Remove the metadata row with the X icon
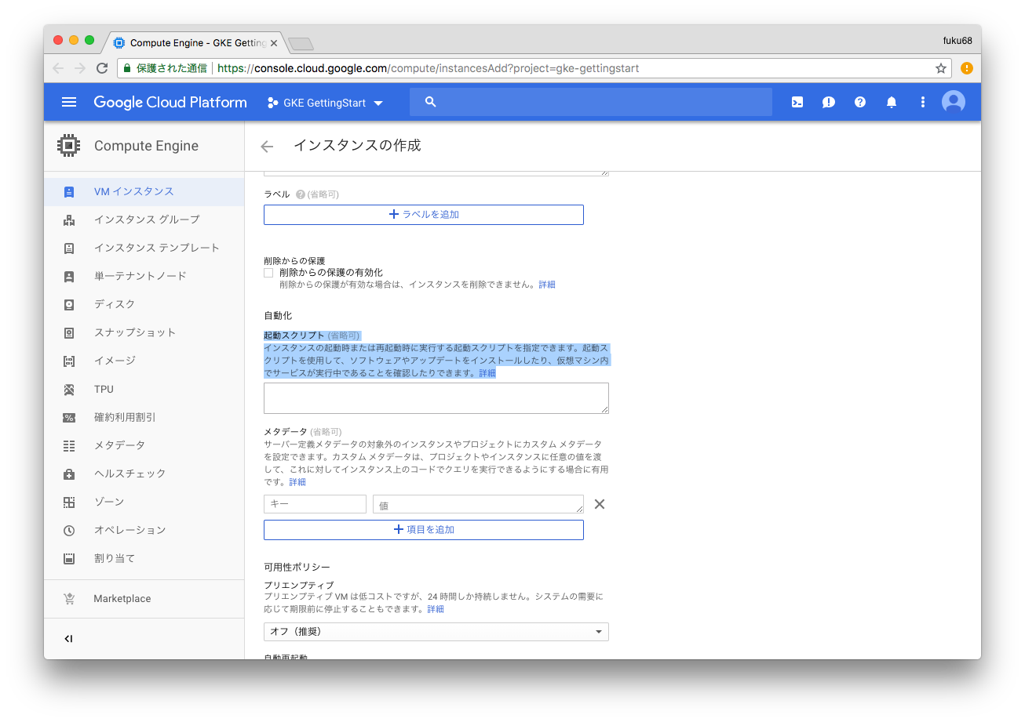The image size is (1025, 722). (600, 504)
